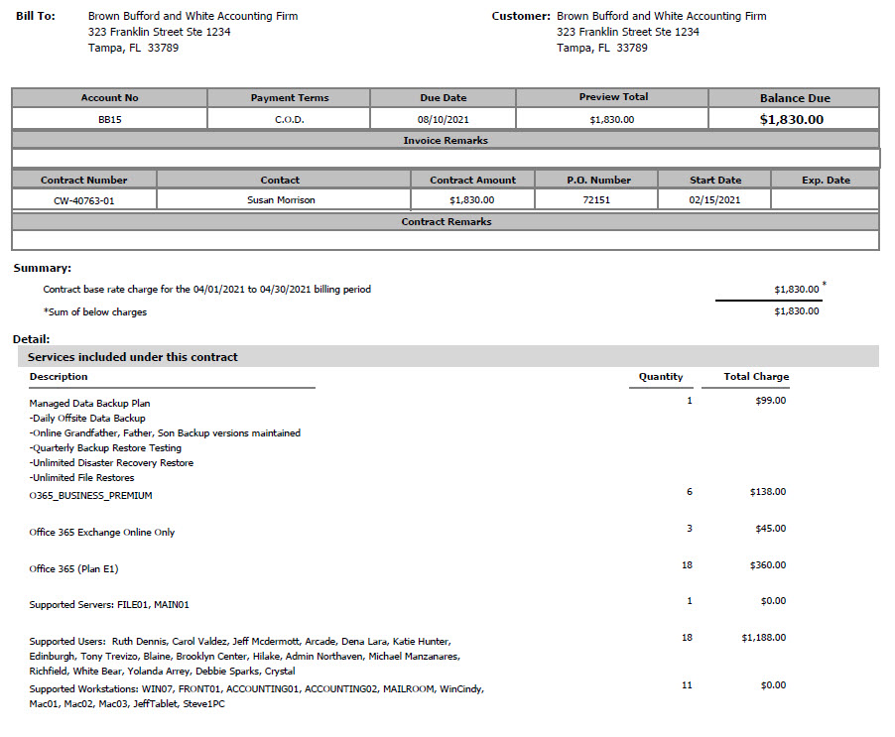This screenshot has width=895, height=737.
Task: Select 'O365_BUSINESS_PREMIUM' item
Action: point(90,496)
